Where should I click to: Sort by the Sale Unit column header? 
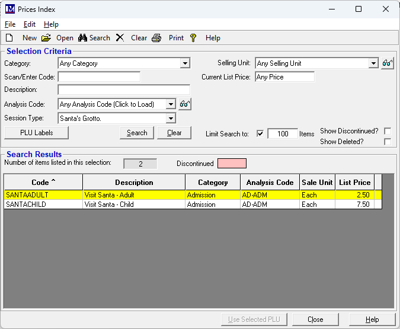coord(318,182)
